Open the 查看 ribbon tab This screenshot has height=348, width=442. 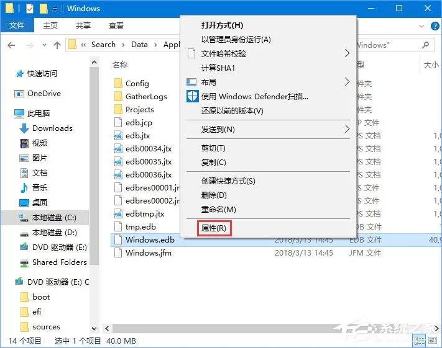[x=116, y=25]
